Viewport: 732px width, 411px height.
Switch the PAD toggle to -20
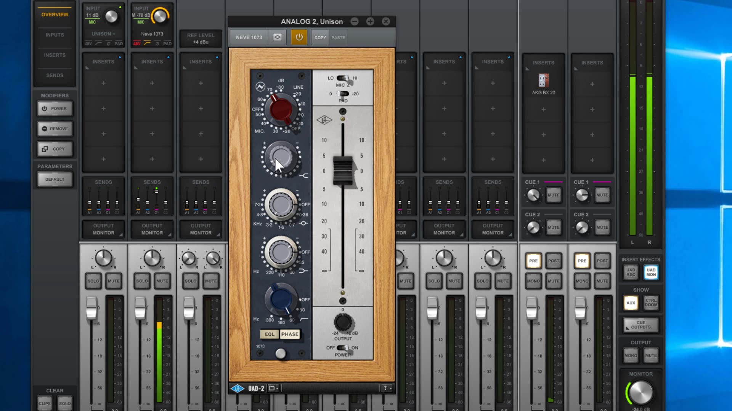345,94
